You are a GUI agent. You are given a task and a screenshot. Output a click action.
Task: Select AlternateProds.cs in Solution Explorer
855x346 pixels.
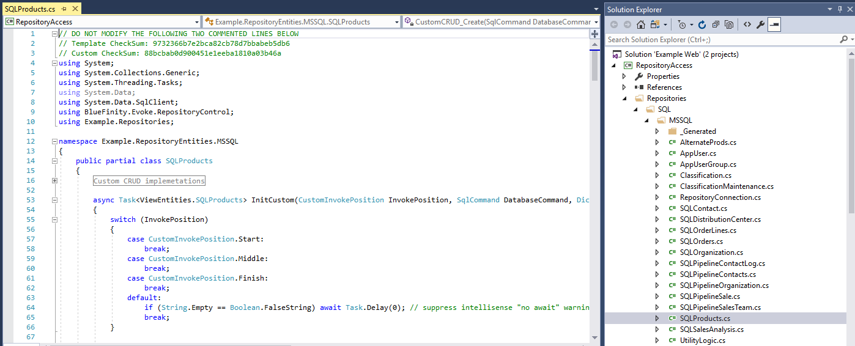(708, 142)
